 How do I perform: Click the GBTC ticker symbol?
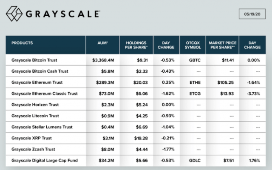click(x=194, y=60)
